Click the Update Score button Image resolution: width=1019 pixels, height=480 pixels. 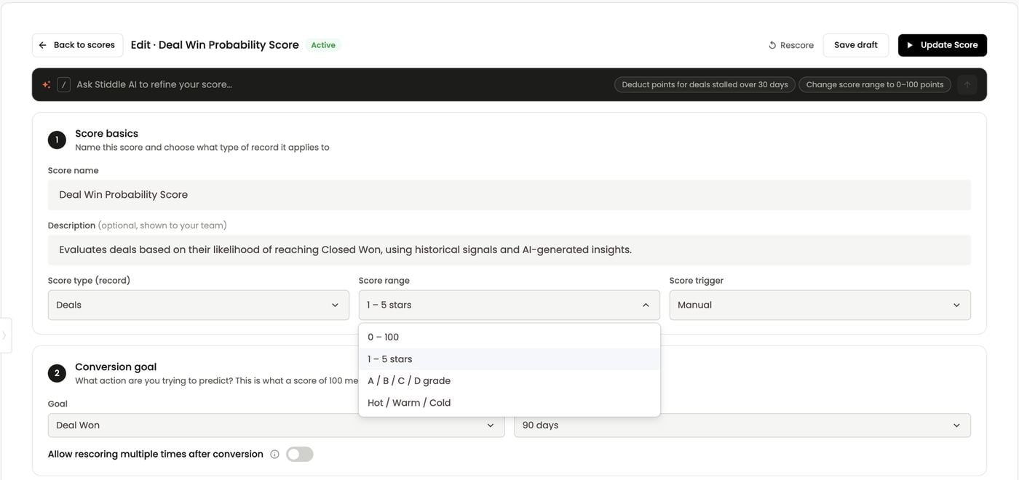(943, 45)
